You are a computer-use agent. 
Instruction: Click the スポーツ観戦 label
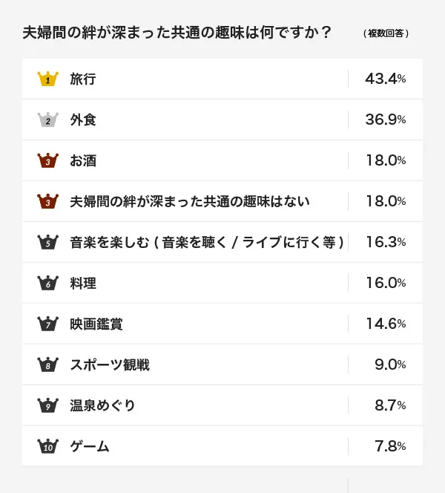[110, 365]
